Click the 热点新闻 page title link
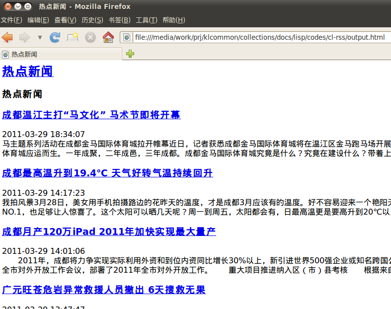Image resolution: width=391 pixels, height=309 pixels. pyautogui.click(x=28, y=72)
